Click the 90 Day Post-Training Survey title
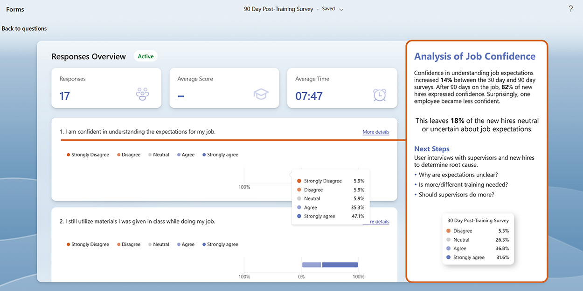583x291 pixels. point(278,9)
